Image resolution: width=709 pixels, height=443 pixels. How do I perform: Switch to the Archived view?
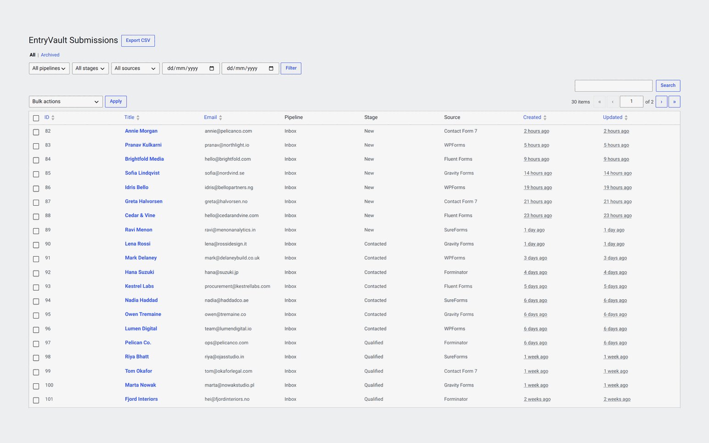(50, 55)
